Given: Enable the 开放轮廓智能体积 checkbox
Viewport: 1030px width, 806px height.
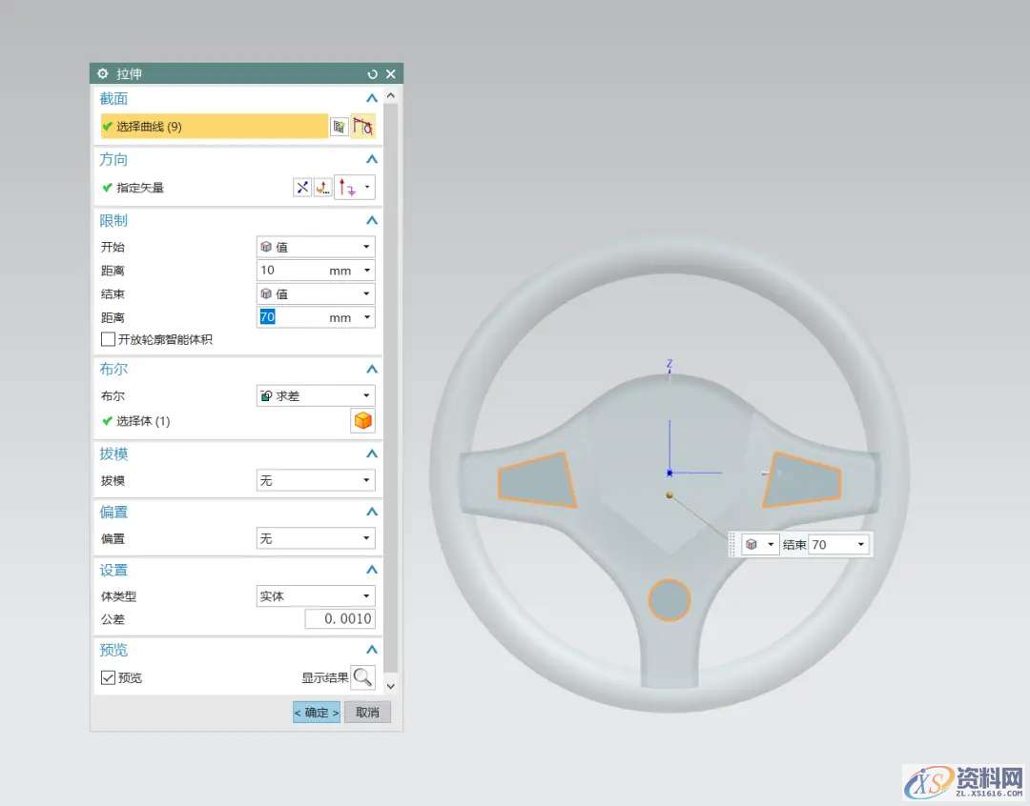Looking at the screenshot, I should [108, 339].
